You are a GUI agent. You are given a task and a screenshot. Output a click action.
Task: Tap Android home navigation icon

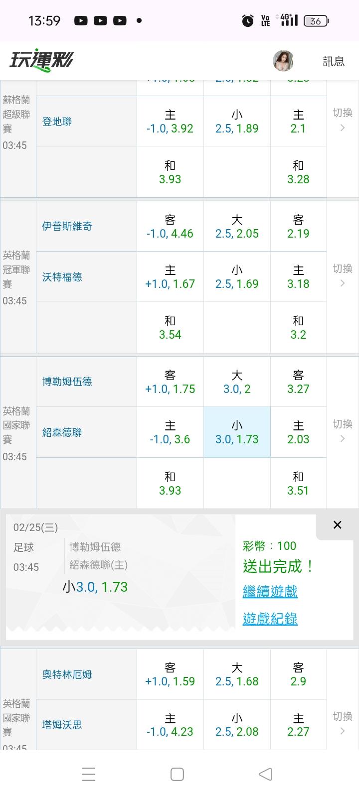tap(177, 774)
